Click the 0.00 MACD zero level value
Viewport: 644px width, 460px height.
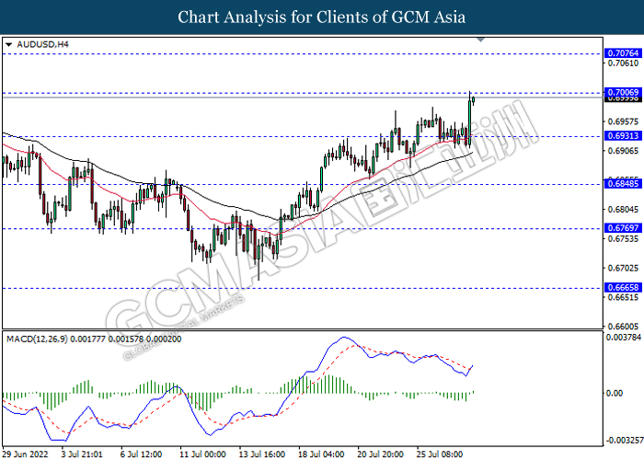[615, 393]
